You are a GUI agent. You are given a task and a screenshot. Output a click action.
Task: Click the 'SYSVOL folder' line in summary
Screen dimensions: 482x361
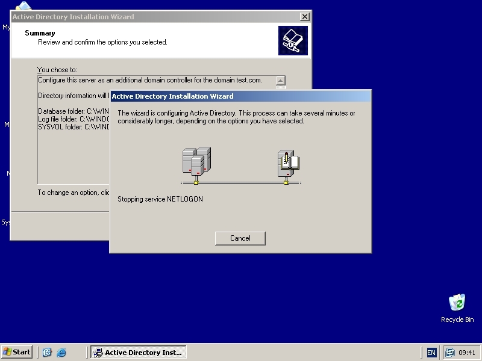(x=74, y=127)
